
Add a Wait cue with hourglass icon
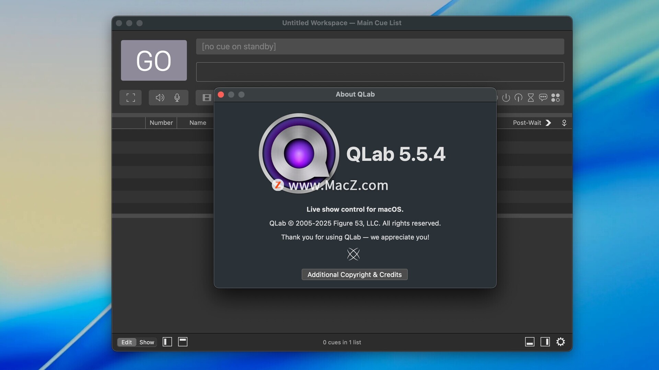(x=531, y=98)
